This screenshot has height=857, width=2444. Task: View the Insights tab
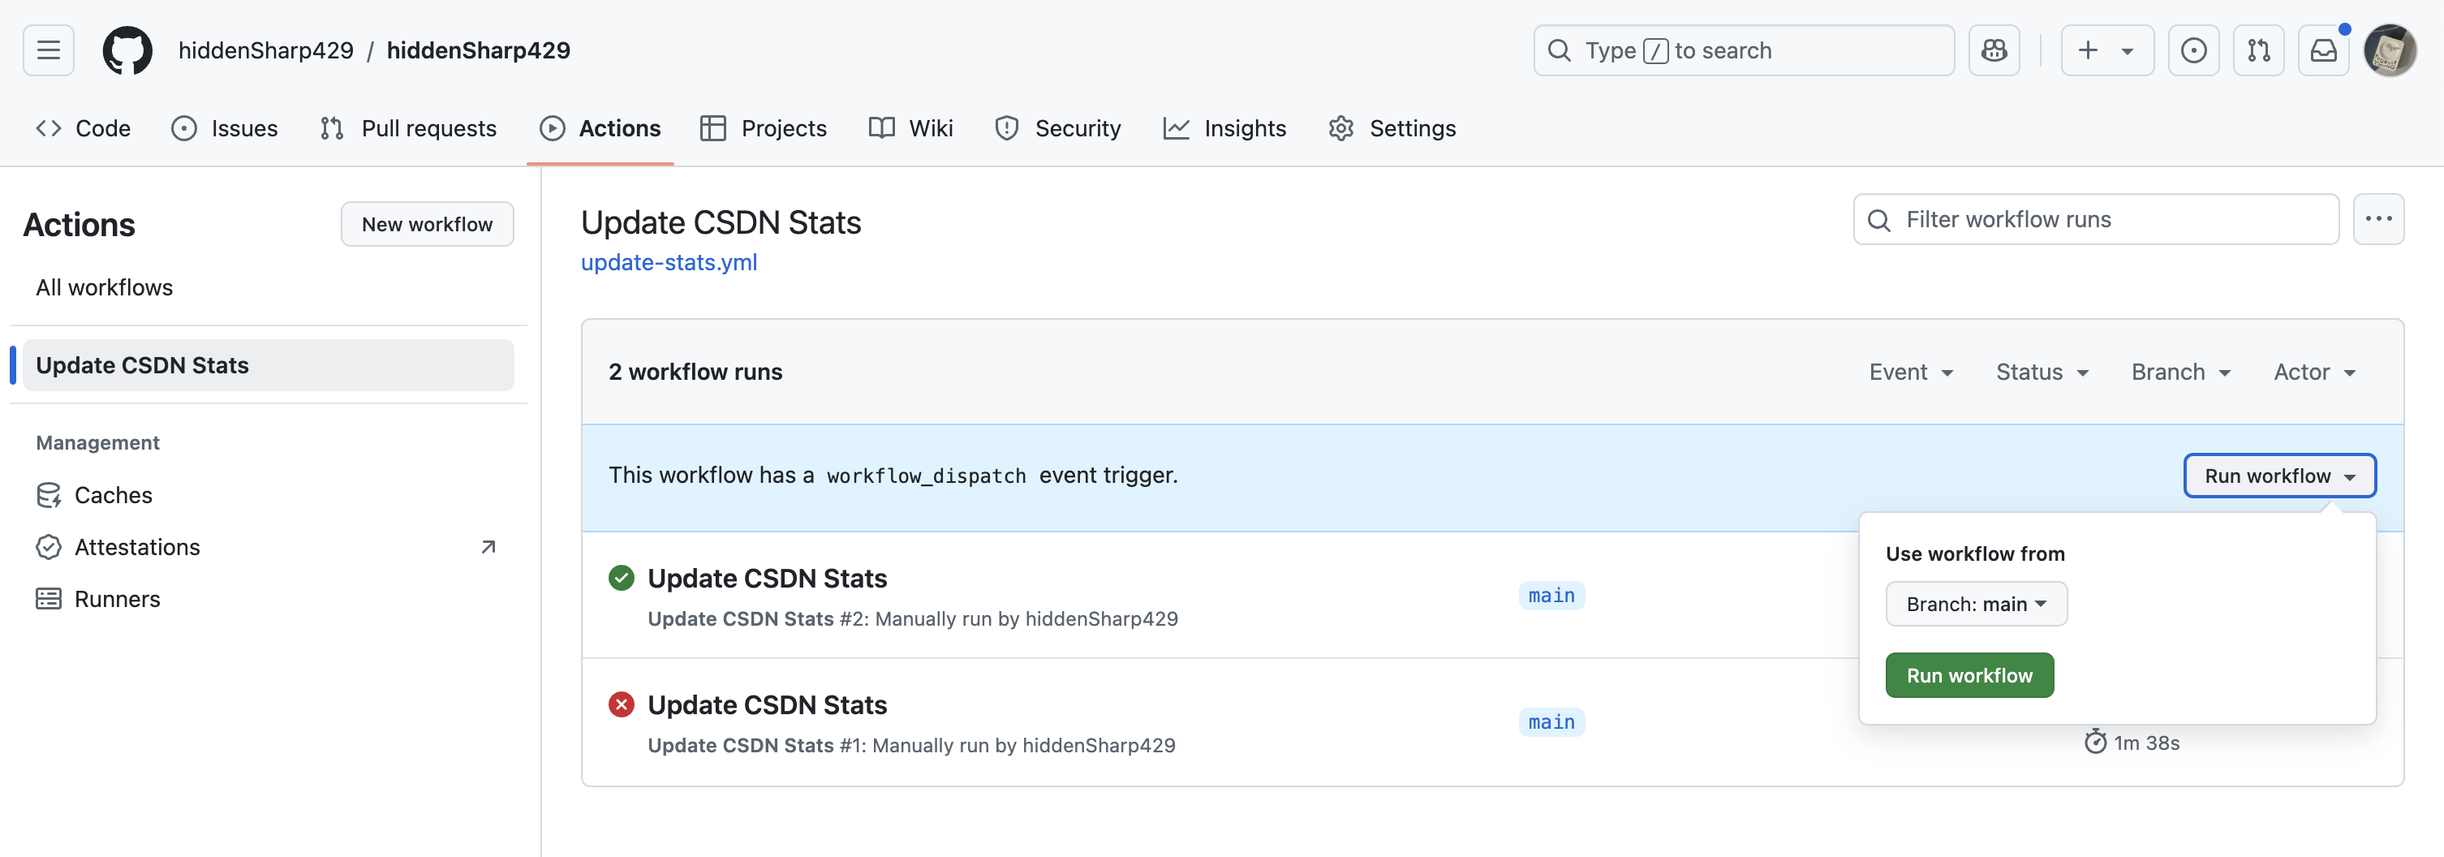1225,128
